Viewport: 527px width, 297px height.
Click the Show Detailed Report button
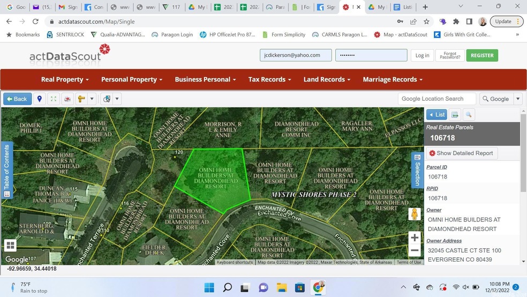(461, 153)
